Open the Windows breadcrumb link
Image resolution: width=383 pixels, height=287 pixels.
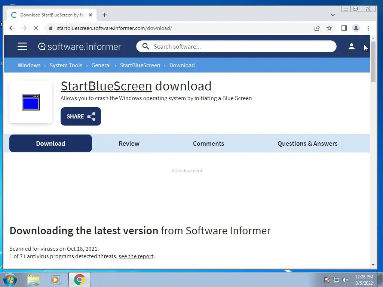coord(29,65)
